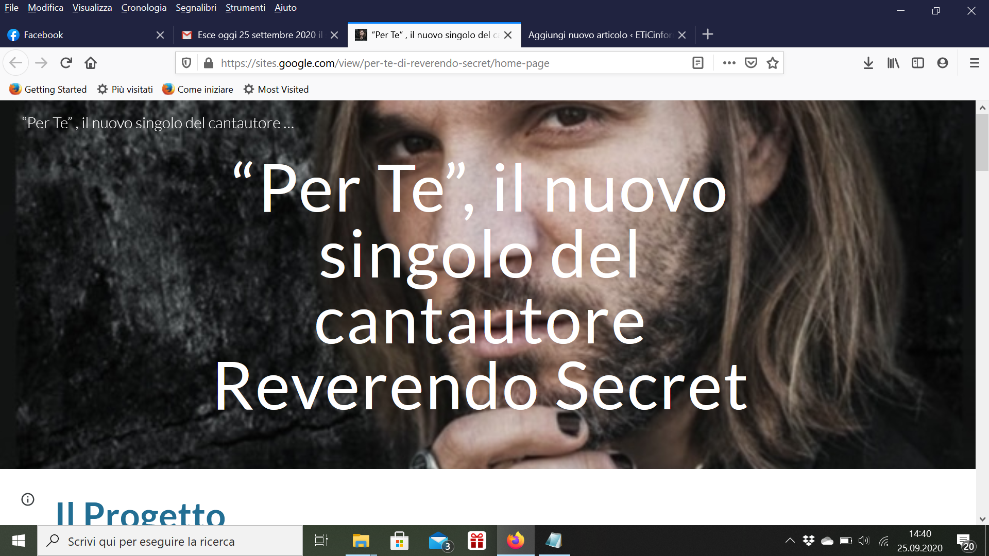The image size is (989, 556).
Task: Open Dropbox tray icon
Action: (x=809, y=541)
